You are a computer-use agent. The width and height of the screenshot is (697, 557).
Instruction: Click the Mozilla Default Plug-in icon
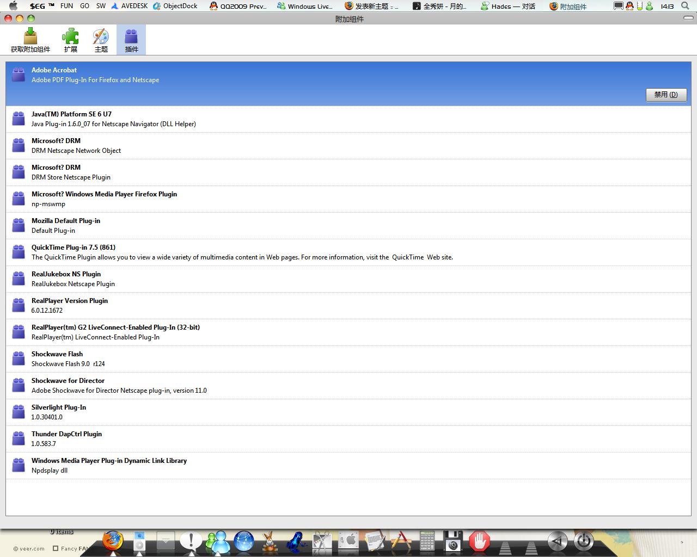(19, 225)
